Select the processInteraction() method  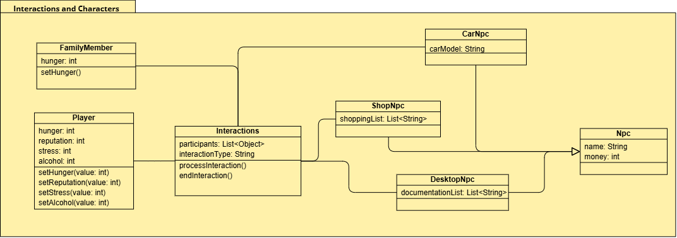(212, 165)
